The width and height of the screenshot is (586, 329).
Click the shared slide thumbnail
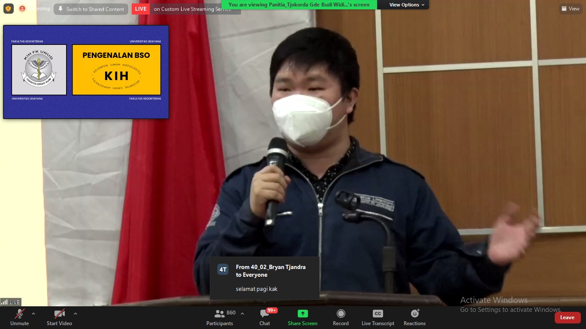point(86,72)
